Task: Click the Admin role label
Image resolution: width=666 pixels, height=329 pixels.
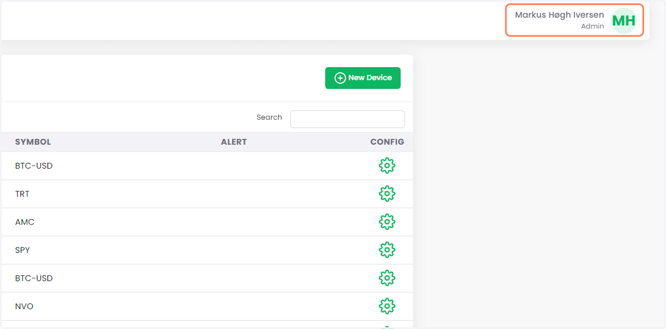Action: click(592, 26)
